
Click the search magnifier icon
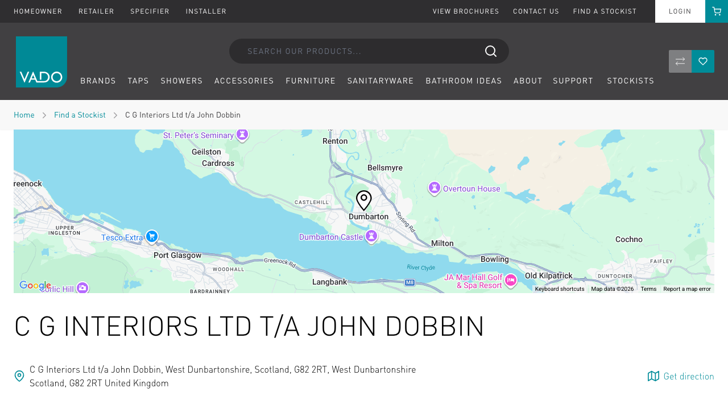(x=490, y=51)
